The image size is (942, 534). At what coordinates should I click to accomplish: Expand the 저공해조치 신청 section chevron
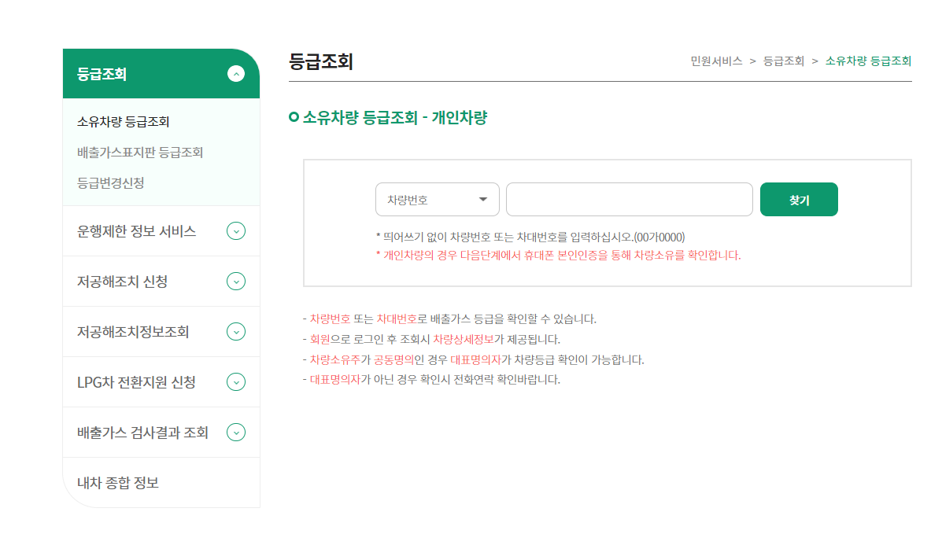[236, 281]
